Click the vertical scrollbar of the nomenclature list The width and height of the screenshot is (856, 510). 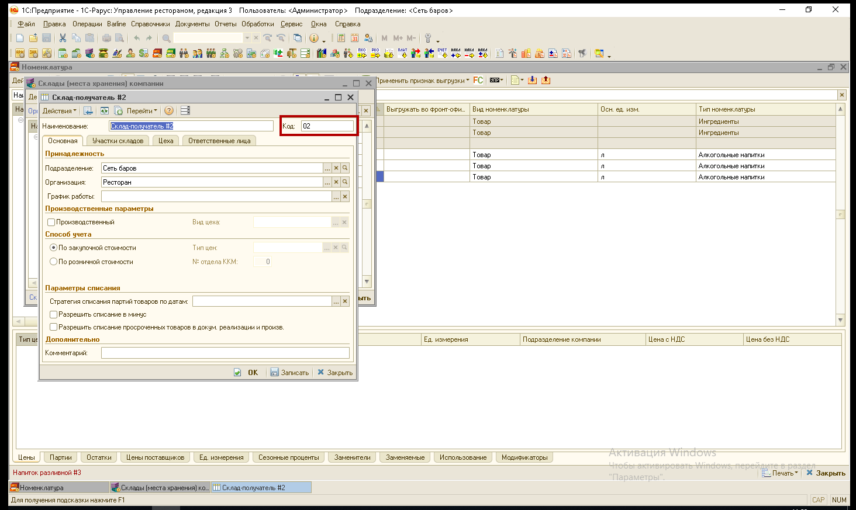click(x=841, y=214)
